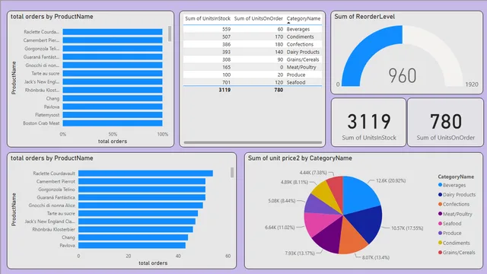Select the Fløtemysost bar
Screen dimensions: 487x274
click(x=113, y=115)
